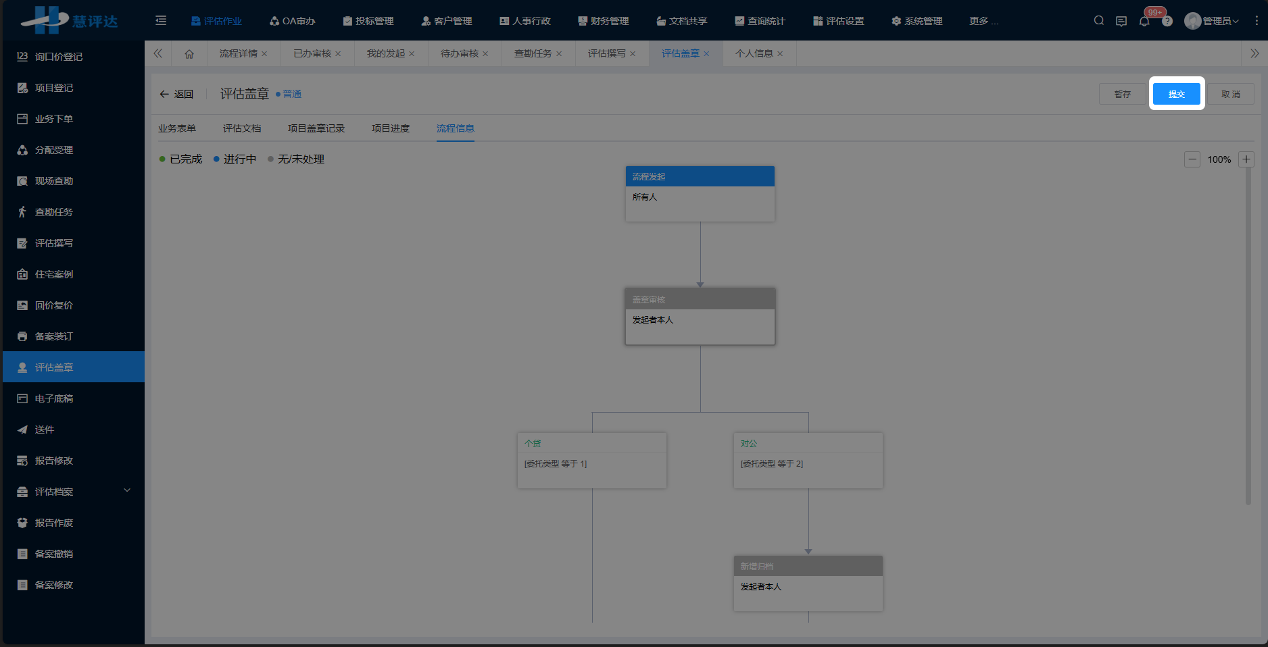Click the help question mark icon
The height and width of the screenshot is (647, 1268).
click(1167, 22)
